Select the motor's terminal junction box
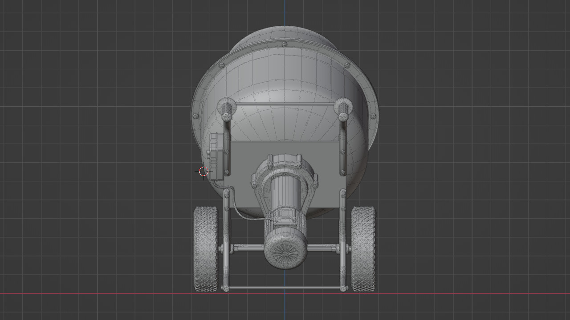The image size is (570, 320). pyautogui.click(x=285, y=217)
